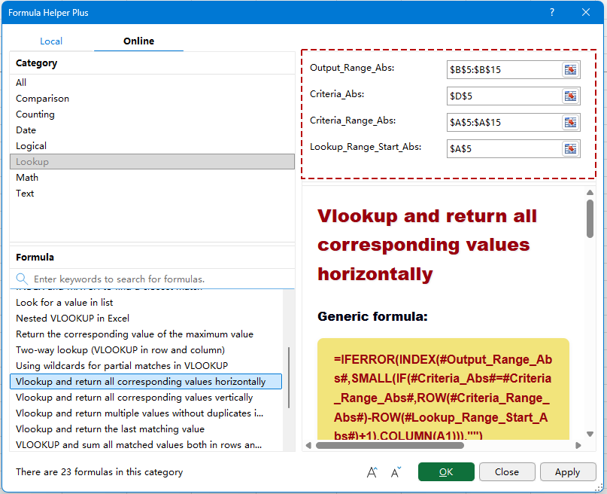The image size is (607, 494).
Task: Select 'Return the corresponding value of the maximum value'
Action: point(146,334)
